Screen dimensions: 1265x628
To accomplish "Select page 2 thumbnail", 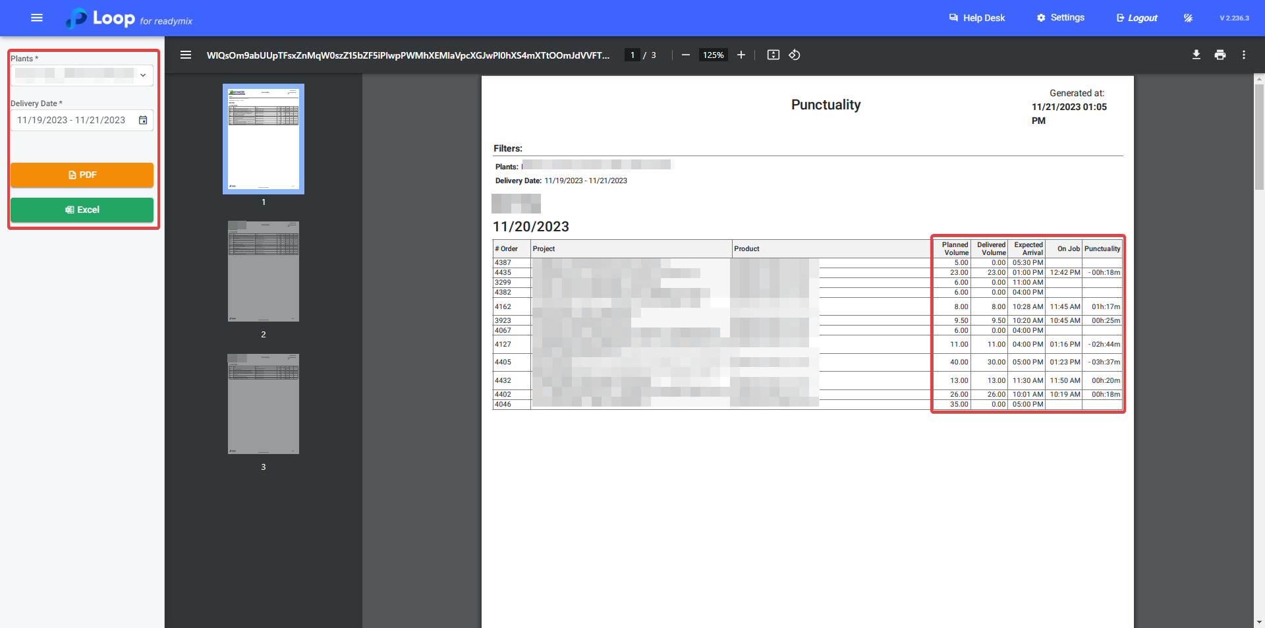I will 263,271.
